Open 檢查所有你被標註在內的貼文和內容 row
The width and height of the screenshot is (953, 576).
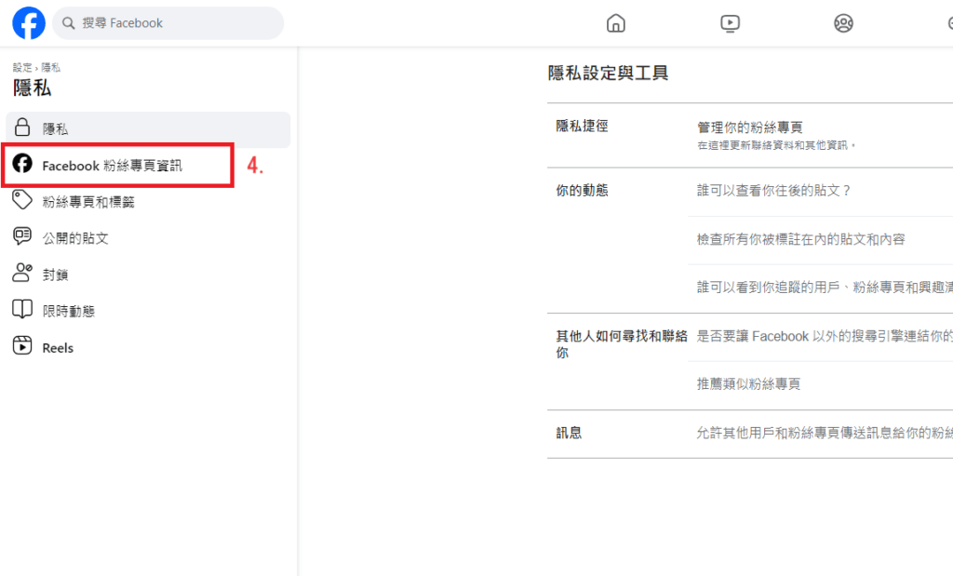[800, 239]
